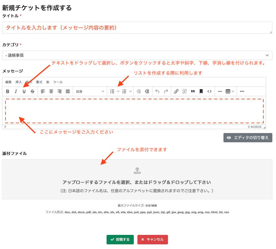Align text to center
Viewport: 276px width, 249px height.
coord(51,91)
